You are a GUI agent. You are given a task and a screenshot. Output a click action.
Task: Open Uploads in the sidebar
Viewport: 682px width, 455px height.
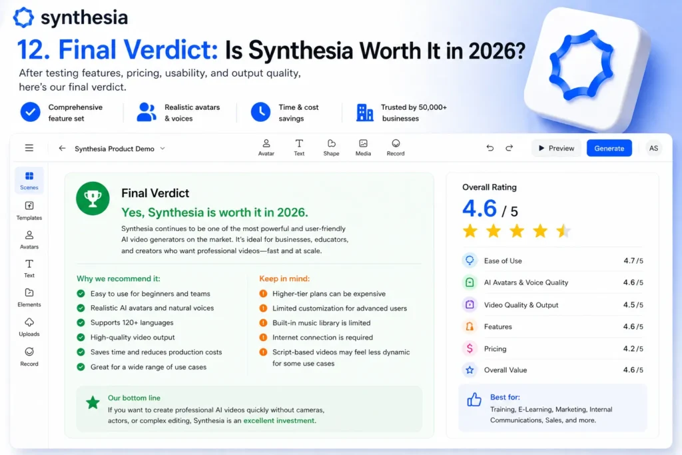29,327
